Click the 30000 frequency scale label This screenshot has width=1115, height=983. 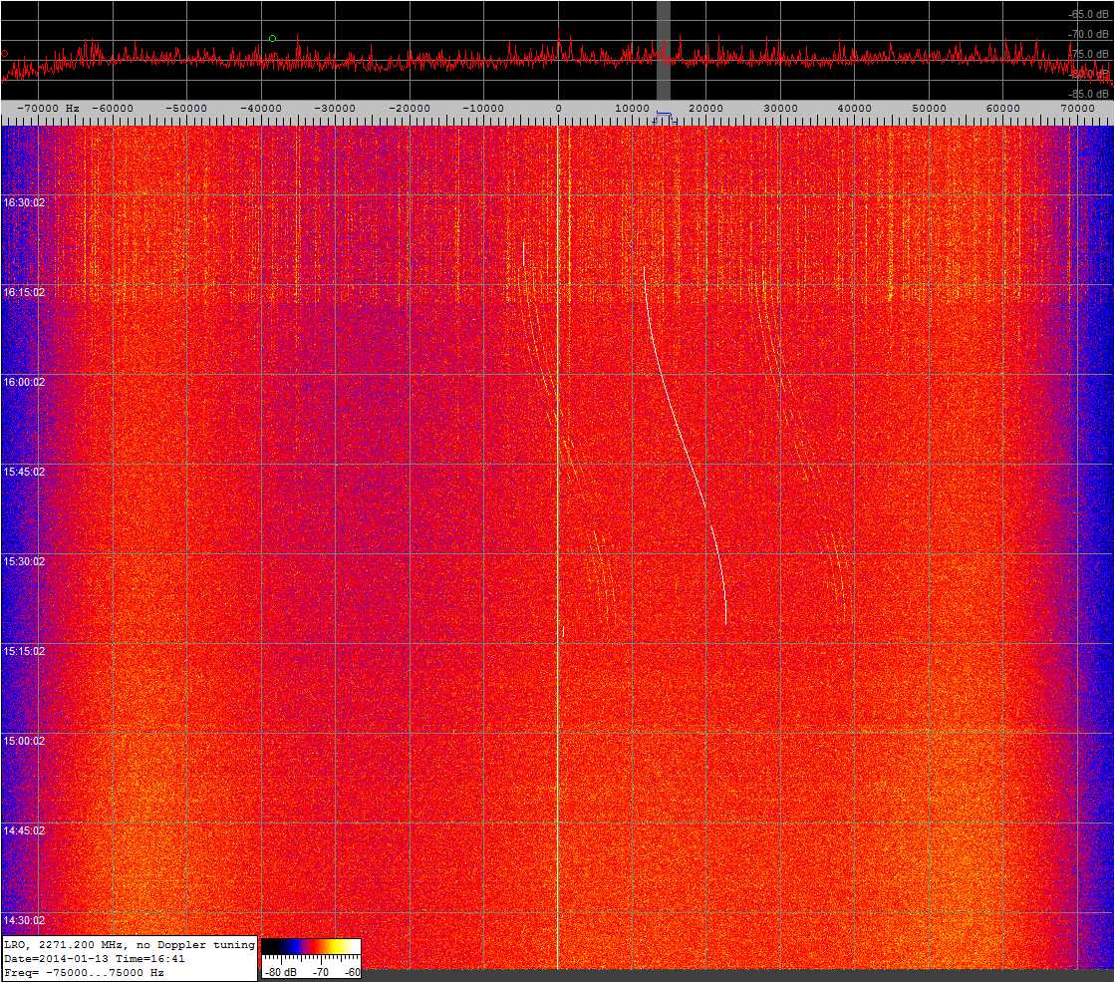pyautogui.click(x=780, y=108)
